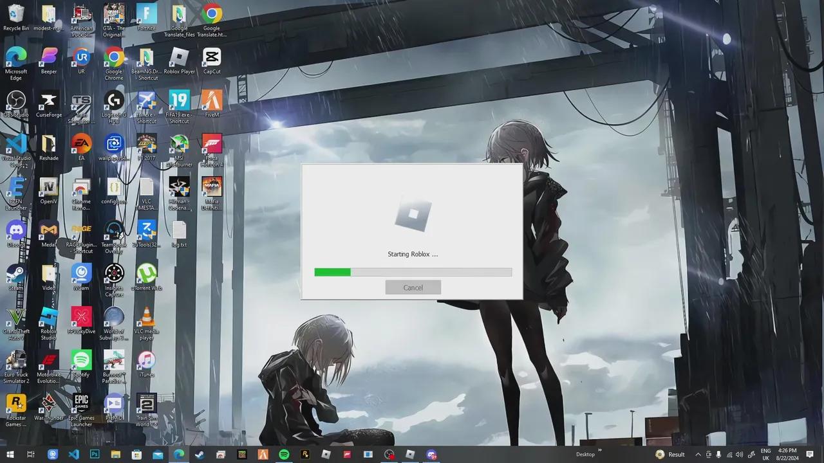Select the Euro Truck Simulator 2 desktop icon
Image resolution: width=824 pixels, height=463 pixels.
16,367
